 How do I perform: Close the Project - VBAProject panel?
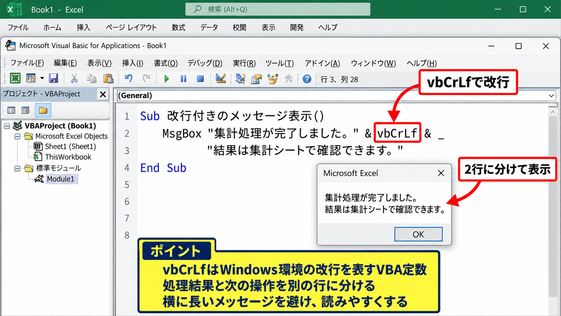[103, 94]
